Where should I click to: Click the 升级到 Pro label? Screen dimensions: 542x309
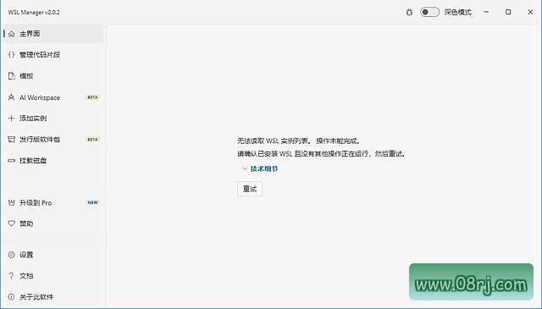(x=36, y=203)
